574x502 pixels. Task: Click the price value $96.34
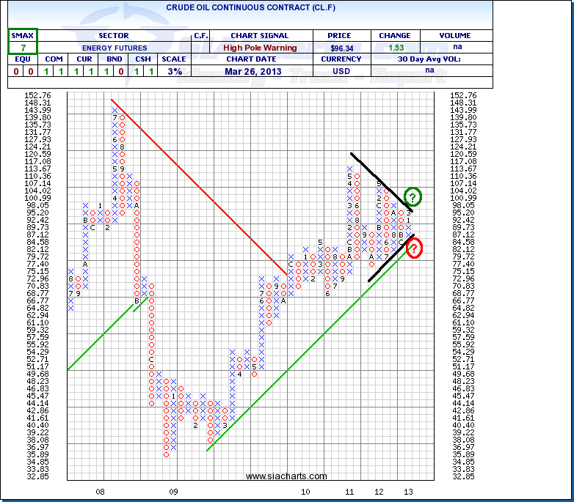[335, 48]
